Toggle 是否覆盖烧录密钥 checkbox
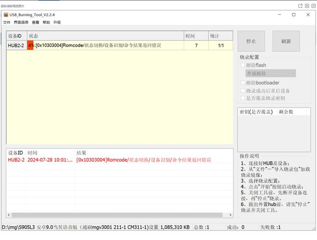This screenshot has height=240, width=317. coord(243,98)
